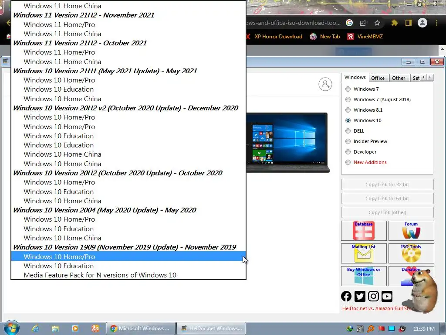Image resolution: width=446 pixels, height=335 pixels.
Task: Choose Windows 10 Home China under Version 2004
Action: click(x=128, y=238)
